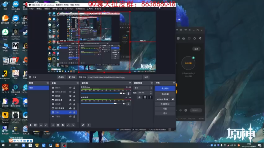Screen dimensions: 264x148
Task: Show the 过场图 source
Action: pyautogui.click(x=70, y=104)
